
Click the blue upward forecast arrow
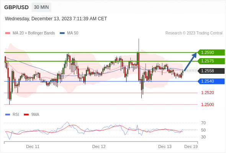click(x=190, y=62)
